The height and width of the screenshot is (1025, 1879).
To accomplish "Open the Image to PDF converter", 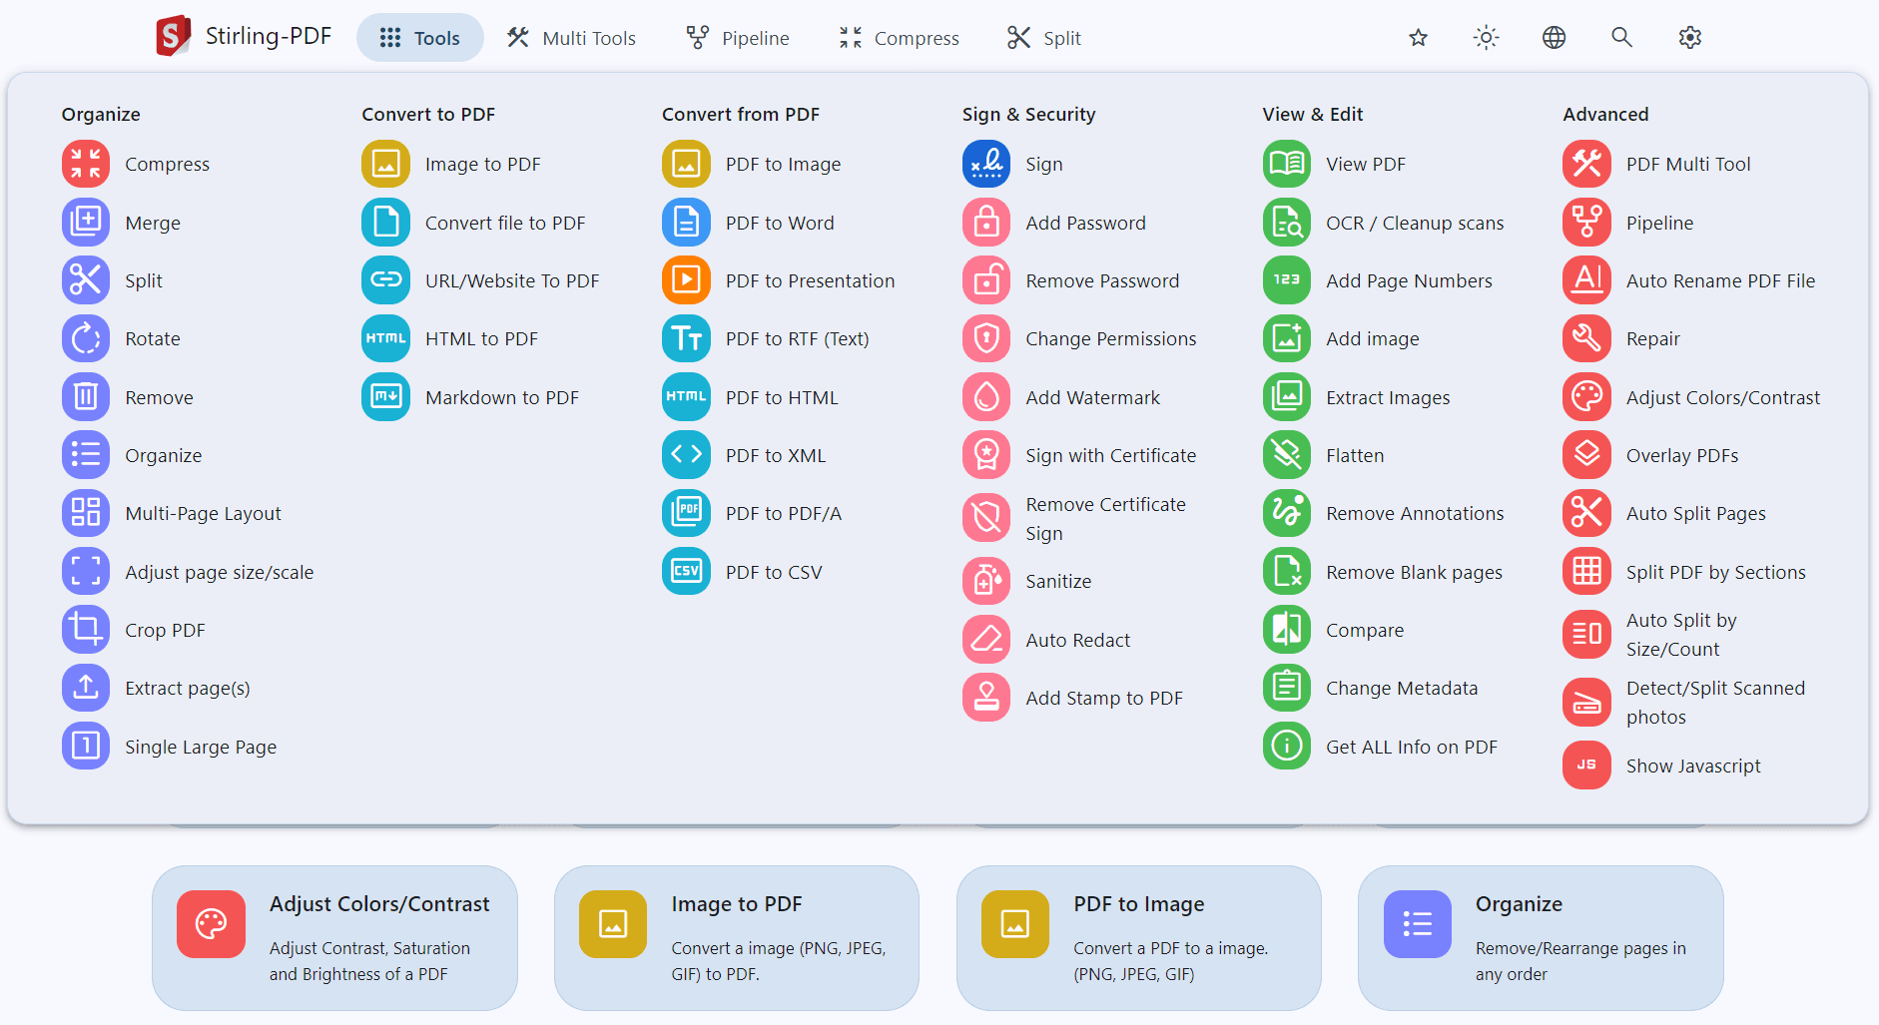I will 482,164.
